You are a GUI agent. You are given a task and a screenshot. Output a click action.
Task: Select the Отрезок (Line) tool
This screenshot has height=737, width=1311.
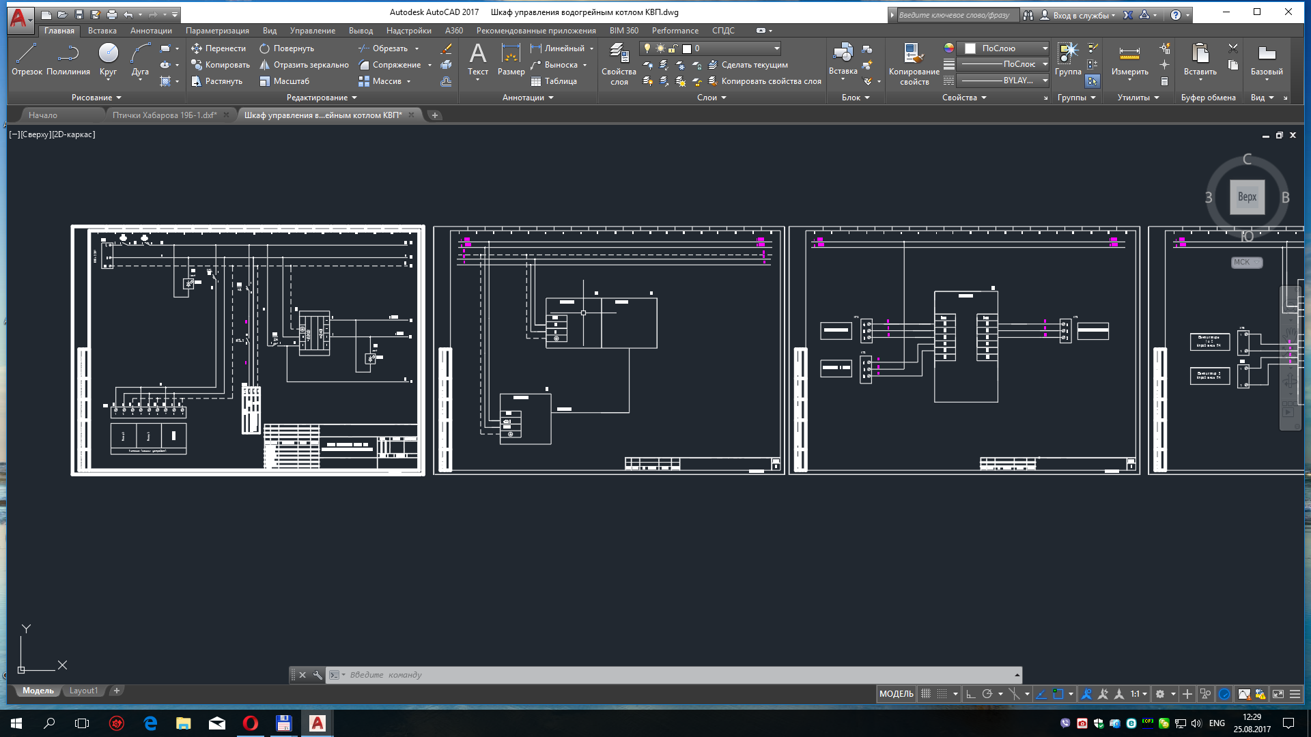point(27,59)
